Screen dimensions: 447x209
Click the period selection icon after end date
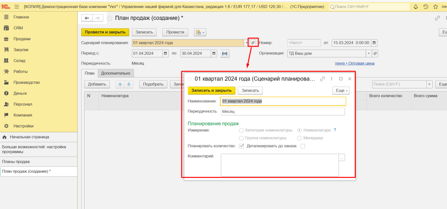coord(225,54)
